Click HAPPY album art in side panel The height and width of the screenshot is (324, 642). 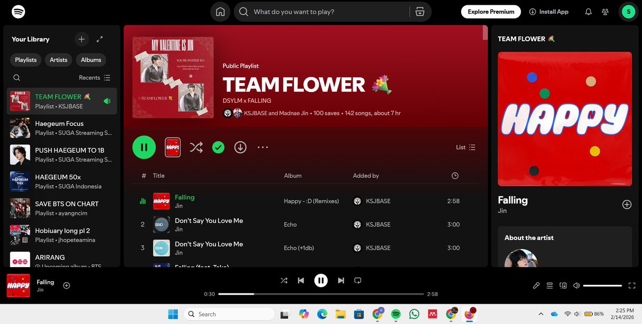point(565,119)
